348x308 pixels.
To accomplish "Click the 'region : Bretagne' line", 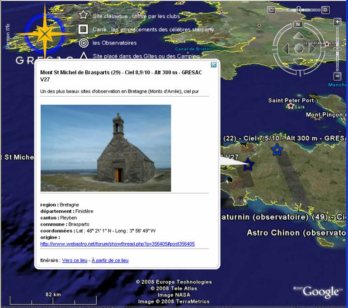I will (60, 205).
